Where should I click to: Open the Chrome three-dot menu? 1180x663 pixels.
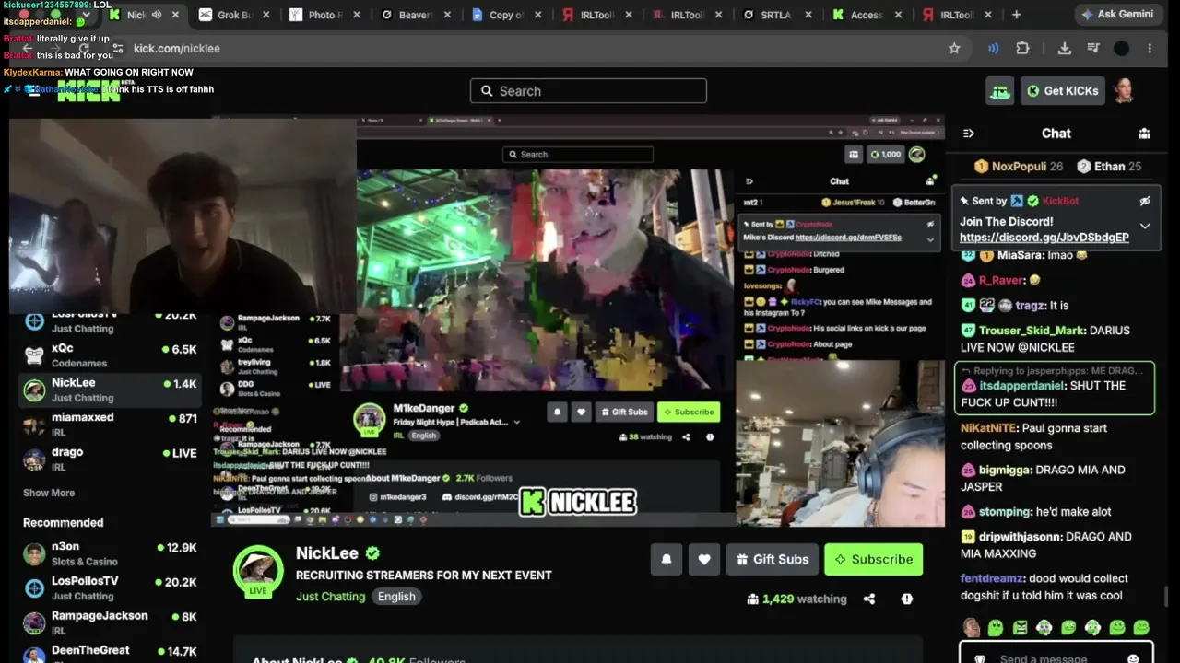click(1150, 49)
